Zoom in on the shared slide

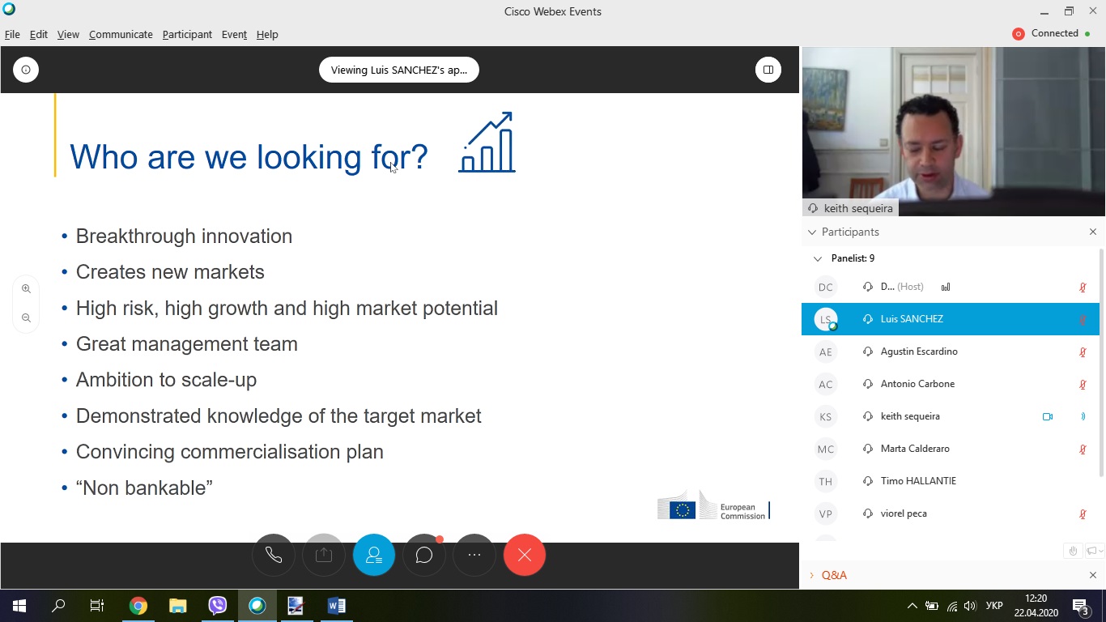[26, 289]
